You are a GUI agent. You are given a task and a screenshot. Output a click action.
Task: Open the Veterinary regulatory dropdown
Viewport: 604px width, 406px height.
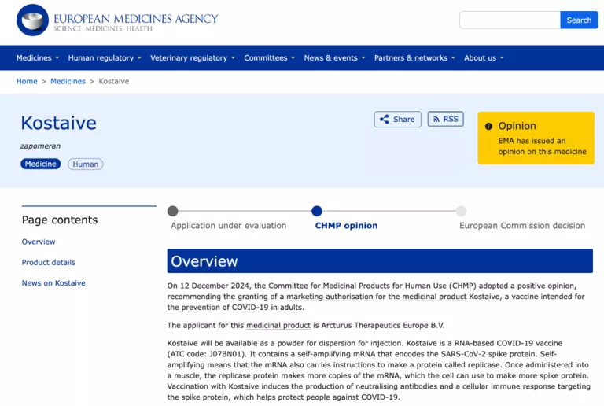tap(193, 58)
